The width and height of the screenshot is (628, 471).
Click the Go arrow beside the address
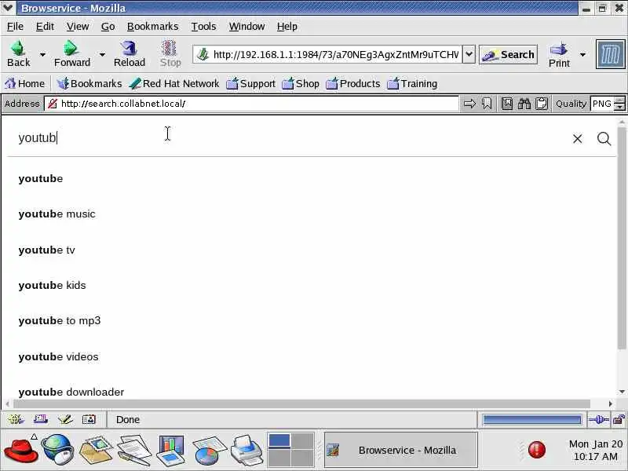pos(469,104)
